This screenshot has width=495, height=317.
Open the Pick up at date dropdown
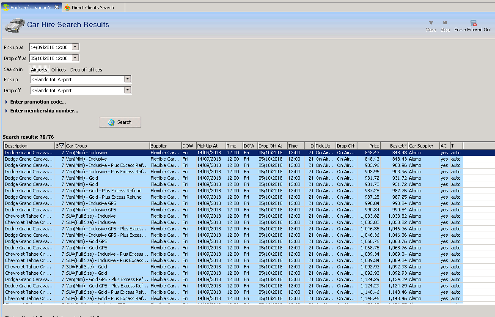(75, 47)
